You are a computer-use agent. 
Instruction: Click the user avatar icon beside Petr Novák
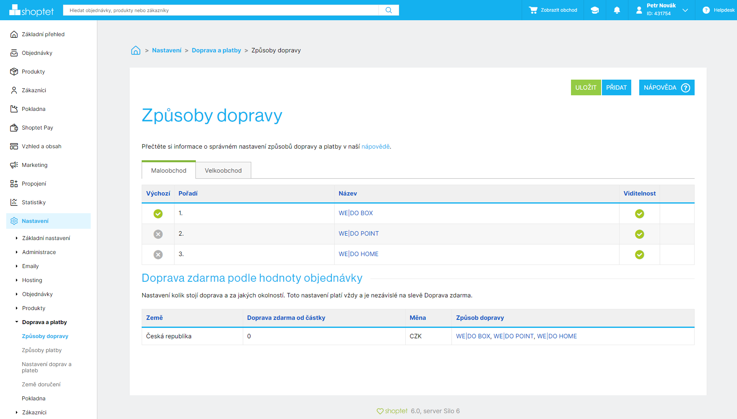click(639, 10)
